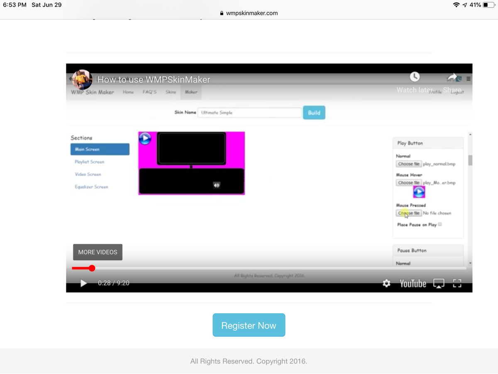Open the Maker nav tab
The width and height of the screenshot is (498, 374).
point(191,92)
